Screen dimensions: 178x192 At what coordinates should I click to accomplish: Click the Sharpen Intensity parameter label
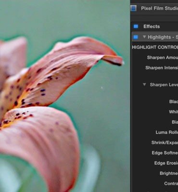tap(162, 68)
